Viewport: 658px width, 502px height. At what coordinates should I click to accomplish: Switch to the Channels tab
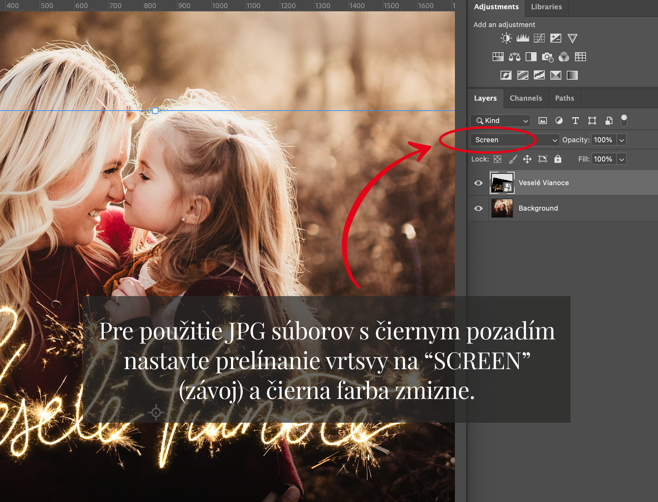point(526,98)
